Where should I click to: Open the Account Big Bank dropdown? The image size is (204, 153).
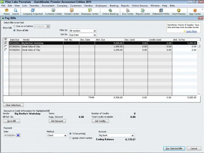[132, 135]
